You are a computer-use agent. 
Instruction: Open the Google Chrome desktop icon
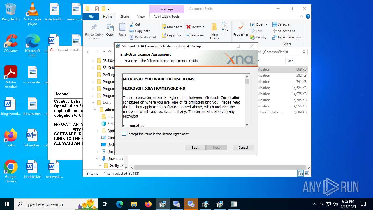coord(11,171)
